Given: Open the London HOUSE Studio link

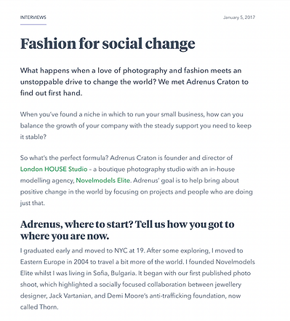Looking at the screenshot, I should point(54,169).
